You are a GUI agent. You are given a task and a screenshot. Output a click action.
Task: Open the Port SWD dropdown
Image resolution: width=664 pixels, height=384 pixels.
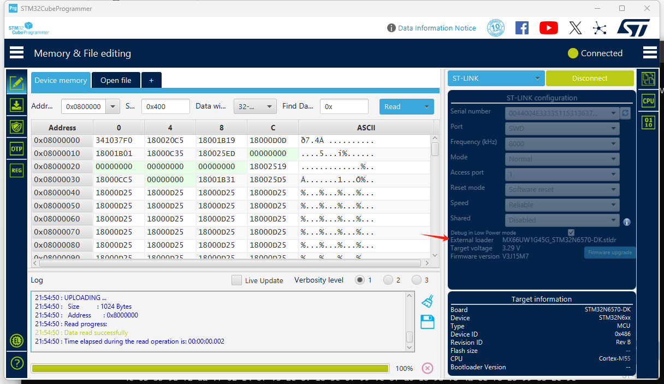pyautogui.click(x=562, y=129)
